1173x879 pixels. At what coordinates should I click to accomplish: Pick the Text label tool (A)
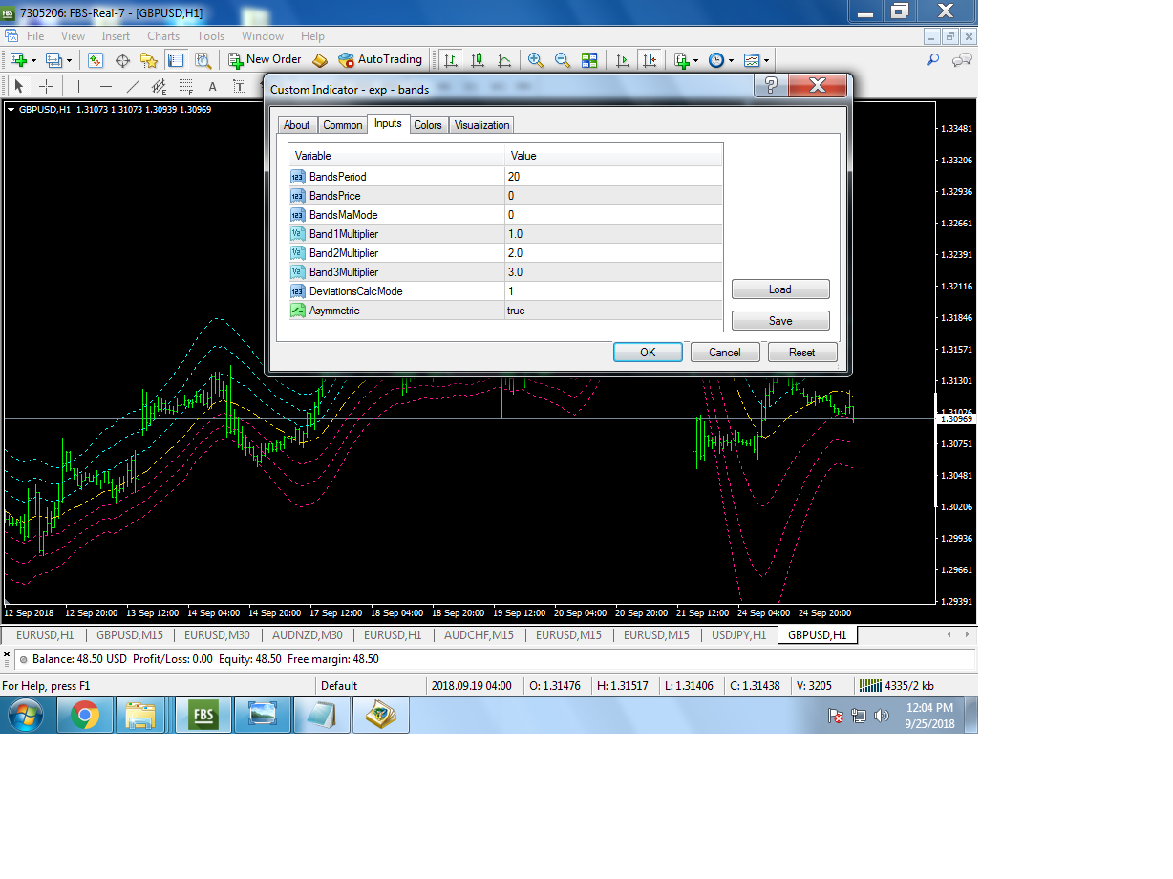click(213, 87)
